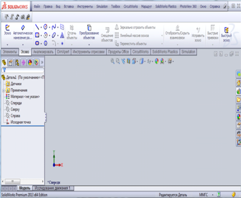Open the FeatureManager design tree tab
The width and height of the screenshot is (241, 198).
point(4,63)
